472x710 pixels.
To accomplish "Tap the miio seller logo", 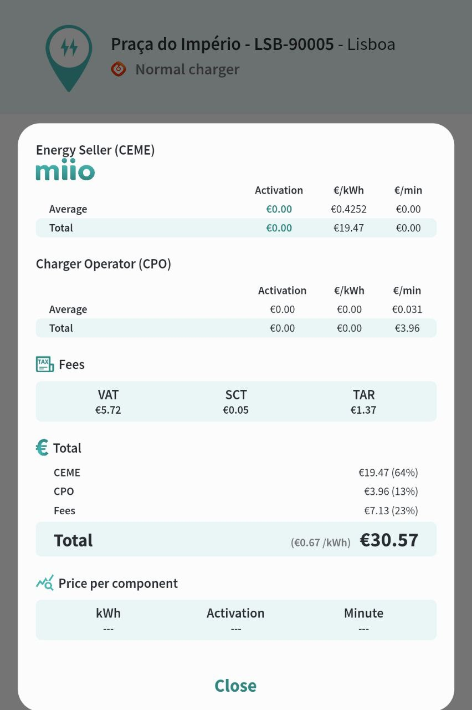I will pyautogui.click(x=65, y=172).
